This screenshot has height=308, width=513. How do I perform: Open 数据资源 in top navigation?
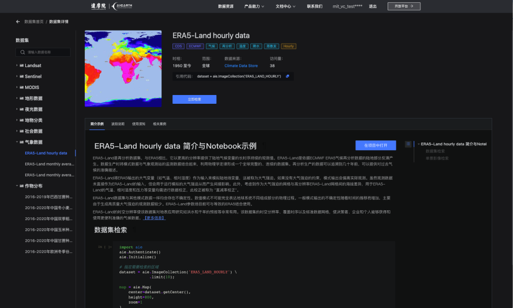226,6
